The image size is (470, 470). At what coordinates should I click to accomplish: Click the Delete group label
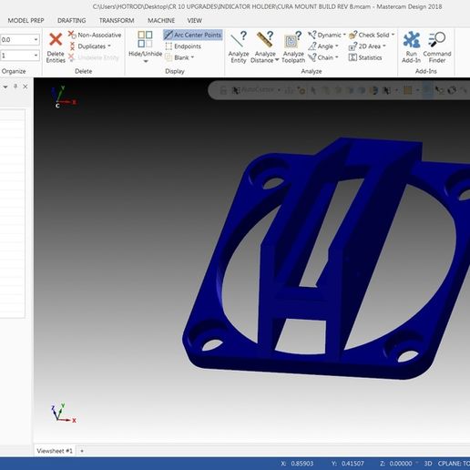tap(84, 71)
